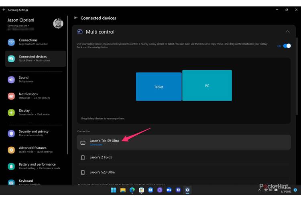The image size is (301, 201).
Task: Click the phone icon beside Z Fold5
Action: click(83, 158)
